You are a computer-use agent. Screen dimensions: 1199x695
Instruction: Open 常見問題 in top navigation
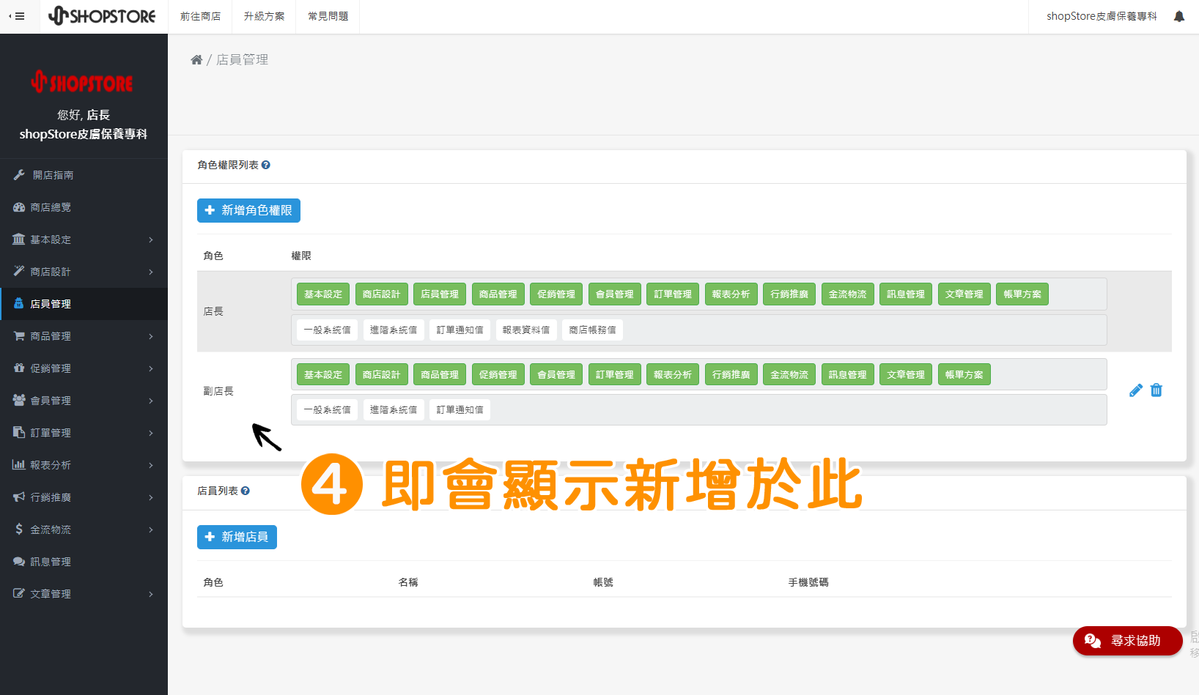coord(328,16)
